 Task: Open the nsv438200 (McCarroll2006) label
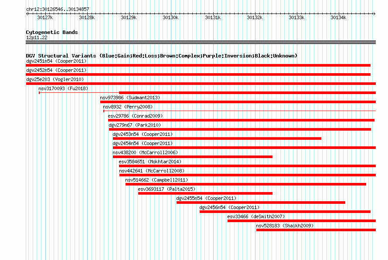[x=145, y=152]
